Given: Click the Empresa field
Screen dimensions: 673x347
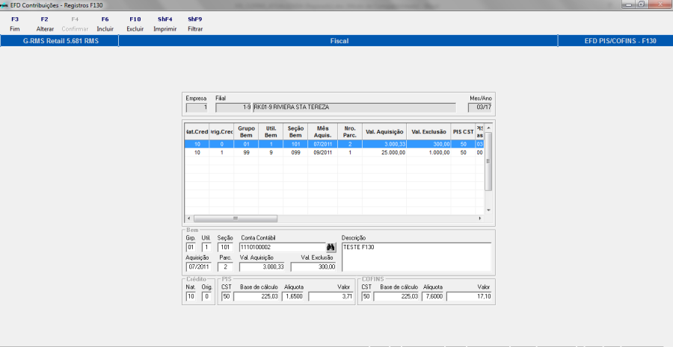Looking at the screenshot, I should click(x=197, y=107).
